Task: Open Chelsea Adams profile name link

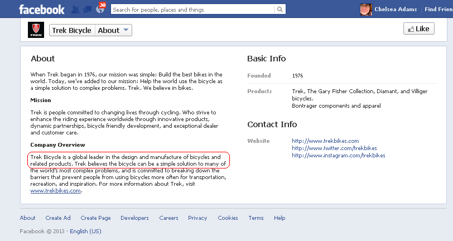Action: 396,9
